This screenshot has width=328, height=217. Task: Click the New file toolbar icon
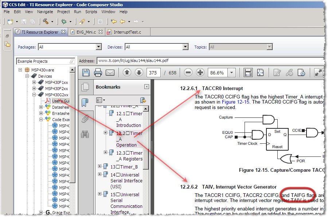(10, 22)
